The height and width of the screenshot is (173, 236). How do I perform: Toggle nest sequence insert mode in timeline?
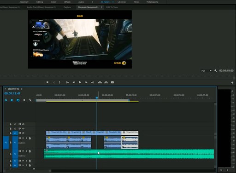pos(6,100)
